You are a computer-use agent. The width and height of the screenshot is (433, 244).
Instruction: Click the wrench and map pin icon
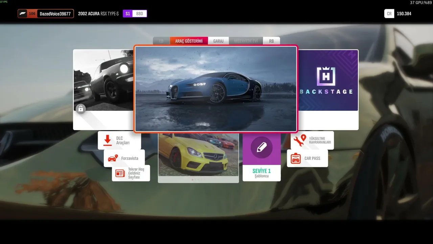(x=300, y=140)
